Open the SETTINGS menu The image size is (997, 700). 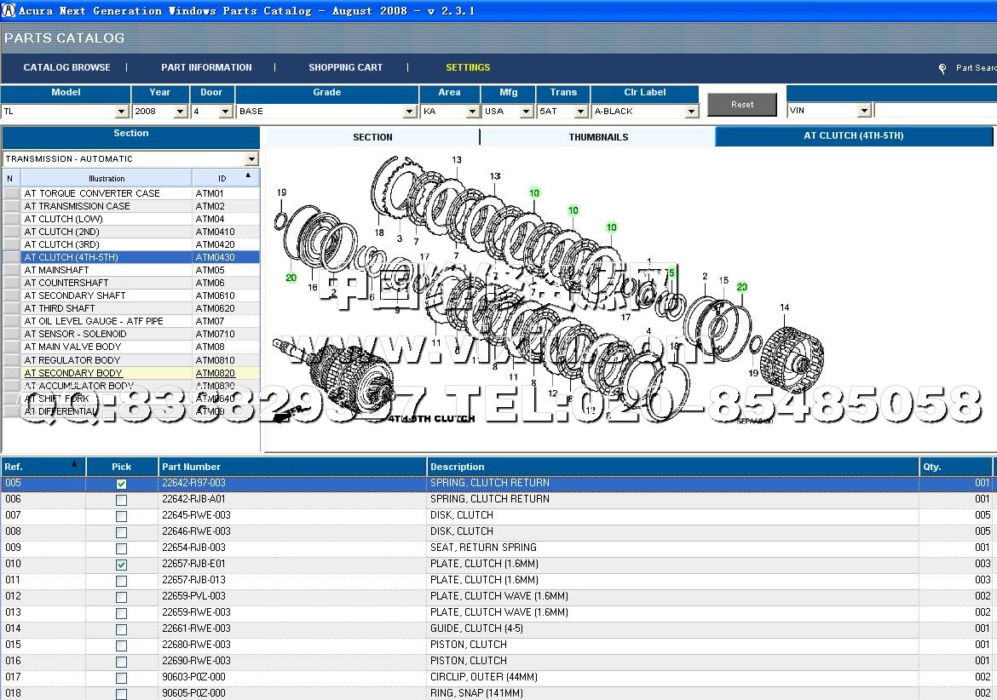click(468, 67)
